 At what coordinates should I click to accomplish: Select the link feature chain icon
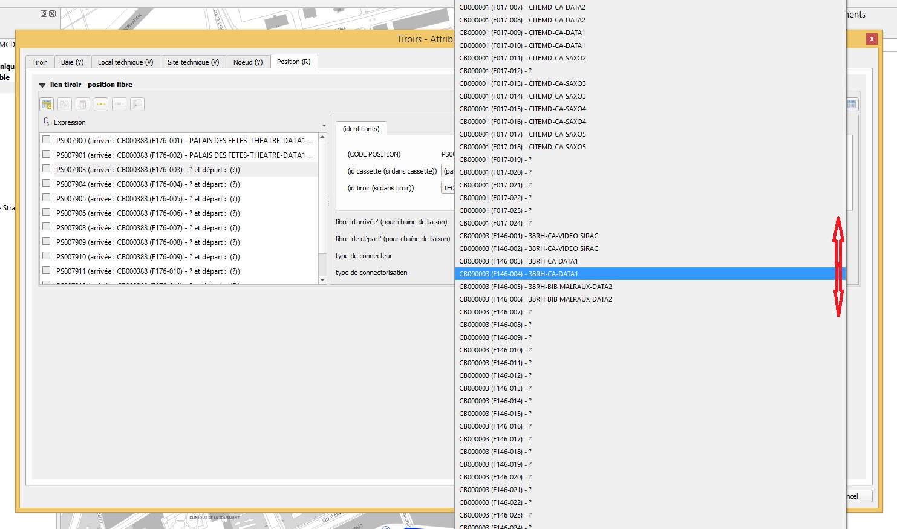(x=101, y=104)
